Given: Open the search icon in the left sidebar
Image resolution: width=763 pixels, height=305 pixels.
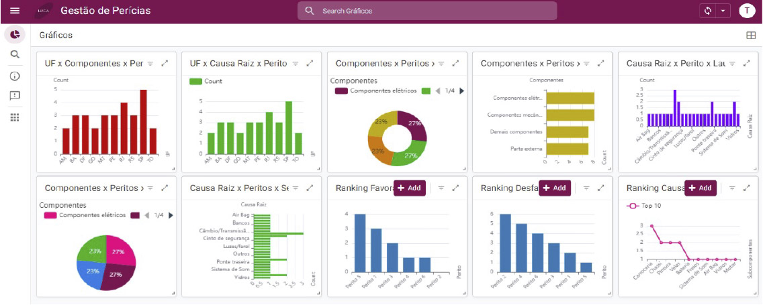Looking at the screenshot, I should tap(15, 55).
